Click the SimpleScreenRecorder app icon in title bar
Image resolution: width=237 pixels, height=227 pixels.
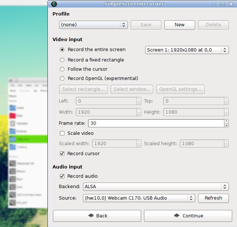54,4
